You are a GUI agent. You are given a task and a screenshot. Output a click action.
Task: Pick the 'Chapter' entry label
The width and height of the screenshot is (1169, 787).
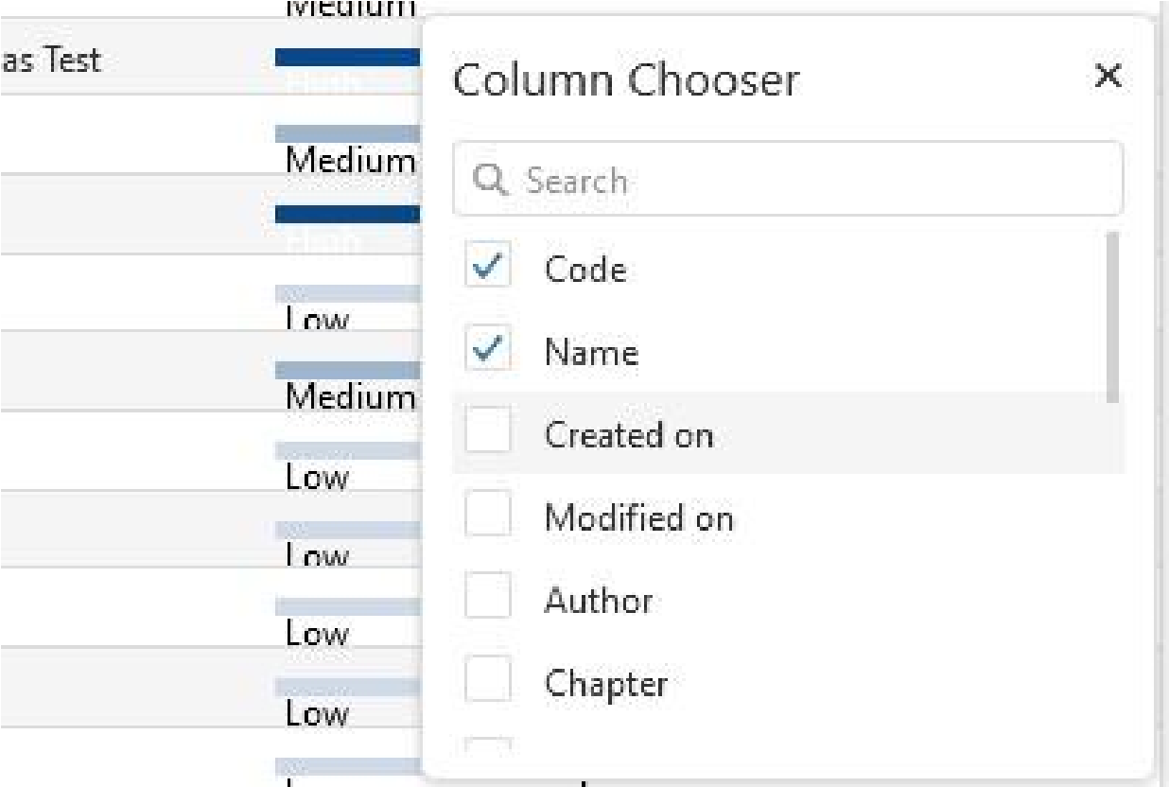606,682
